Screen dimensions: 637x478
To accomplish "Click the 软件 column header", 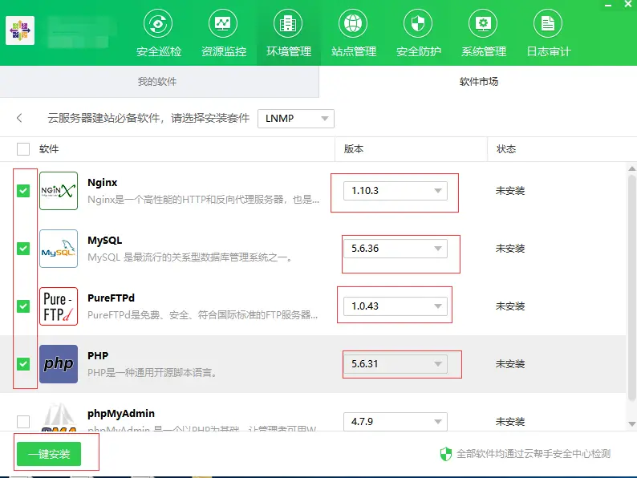I will 49,149.
